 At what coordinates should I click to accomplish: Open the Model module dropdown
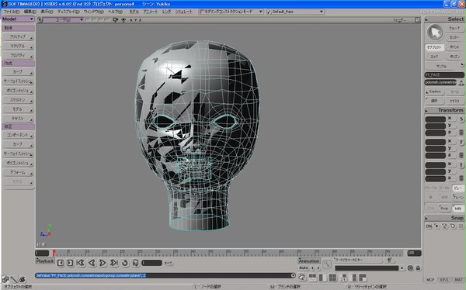pos(18,19)
